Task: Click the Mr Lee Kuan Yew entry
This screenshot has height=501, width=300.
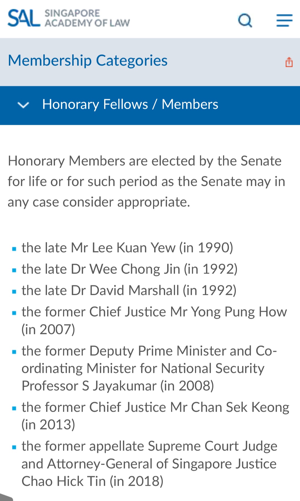Action: [x=127, y=248]
